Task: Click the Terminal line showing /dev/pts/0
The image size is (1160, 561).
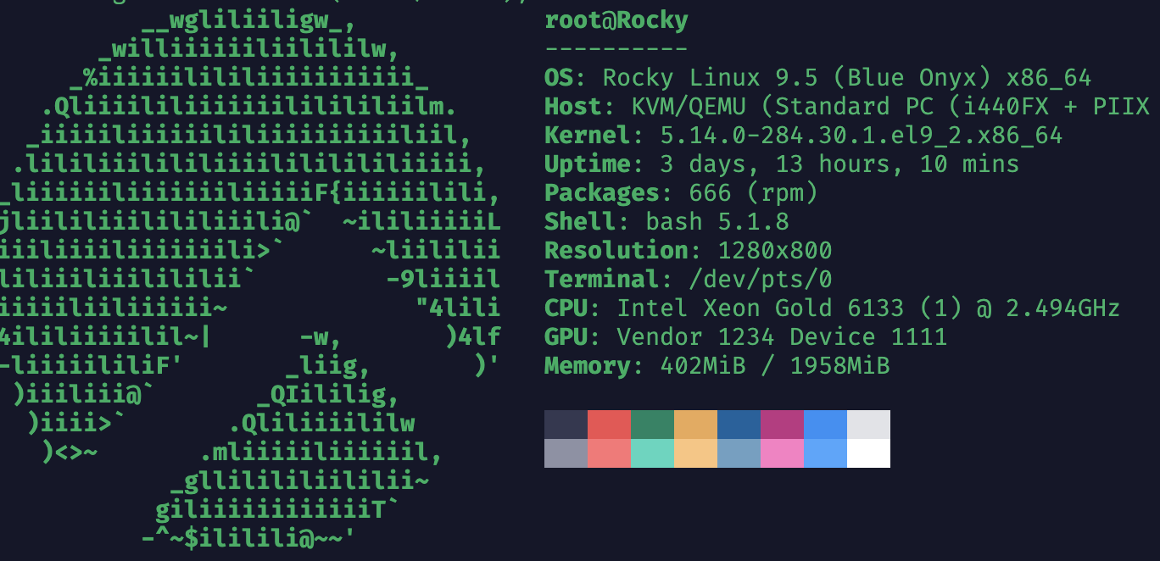Action: point(689,280)
